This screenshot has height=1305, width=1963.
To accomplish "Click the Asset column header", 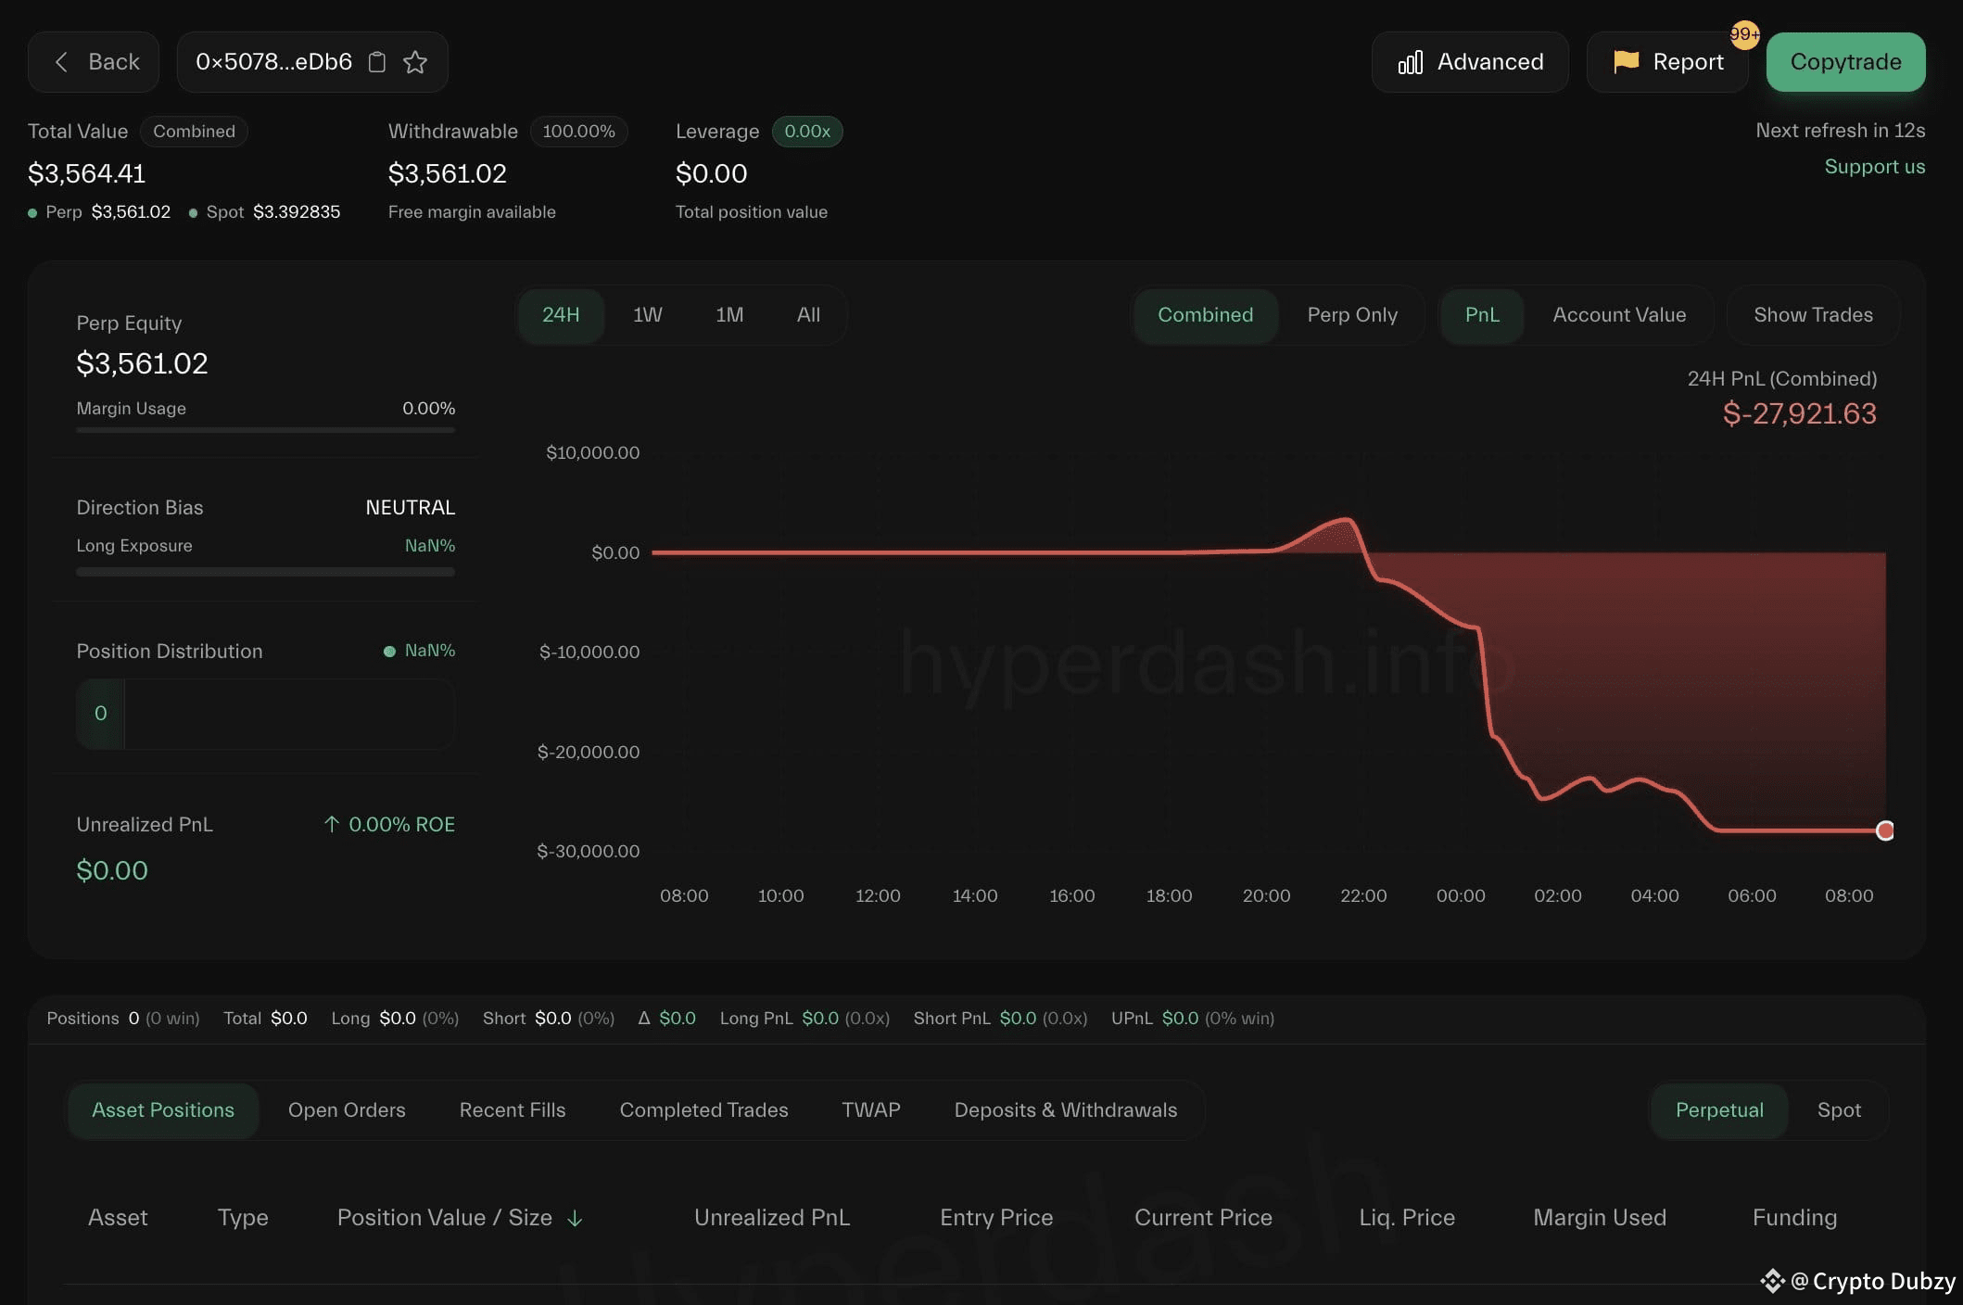I will [118, 1218].
